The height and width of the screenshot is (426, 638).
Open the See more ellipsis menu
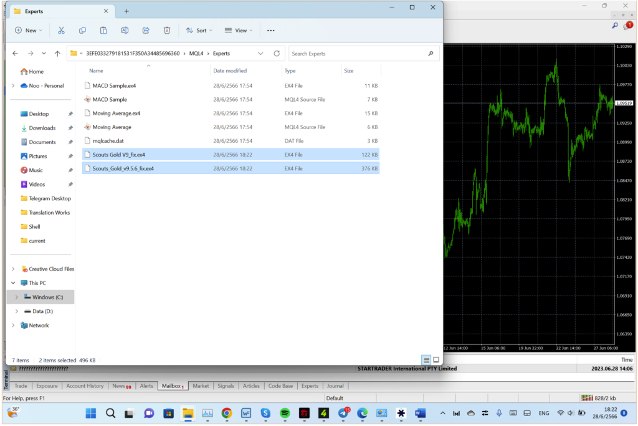(270, 31)
